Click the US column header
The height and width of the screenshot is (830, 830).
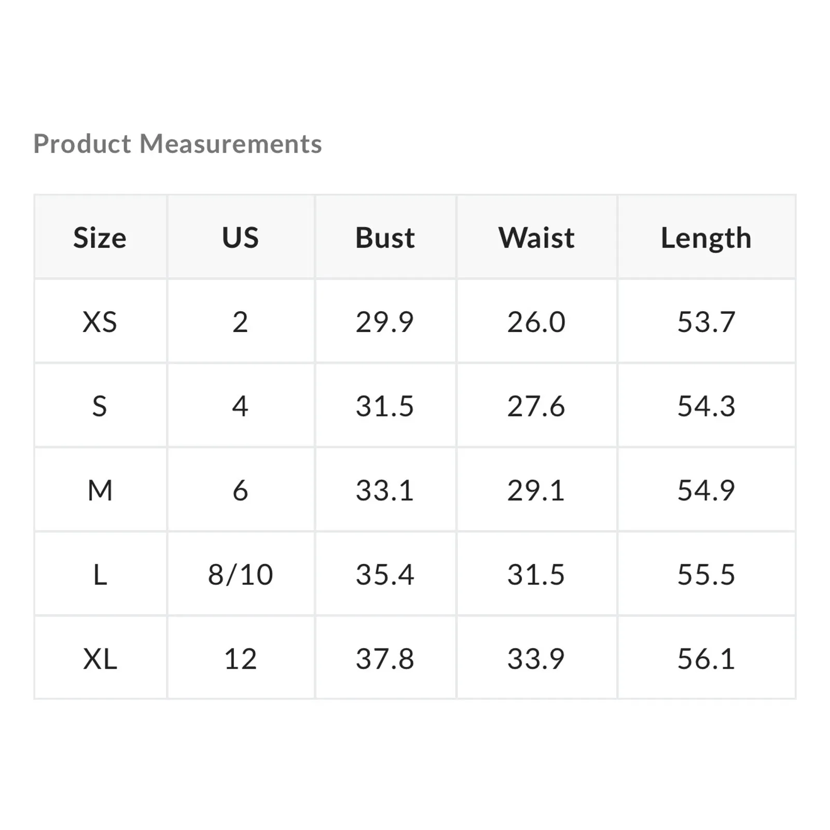point(240,238)
